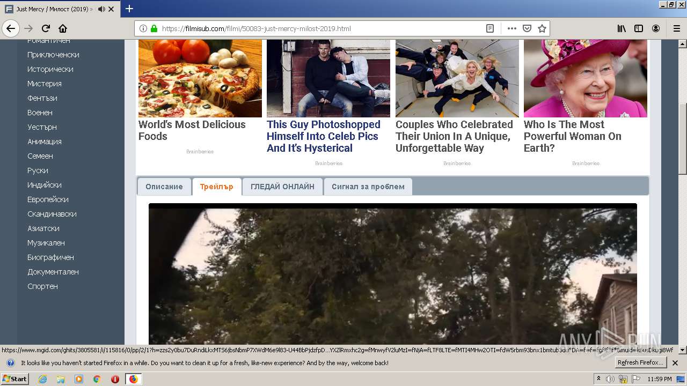
Task: Open the Фентъзи genre
Action: 42,98
